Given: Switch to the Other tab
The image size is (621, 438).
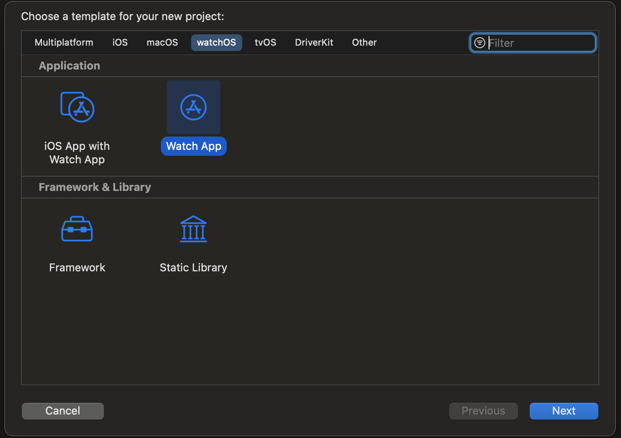Looking at the screenshot, I should (x=365, y=42).
